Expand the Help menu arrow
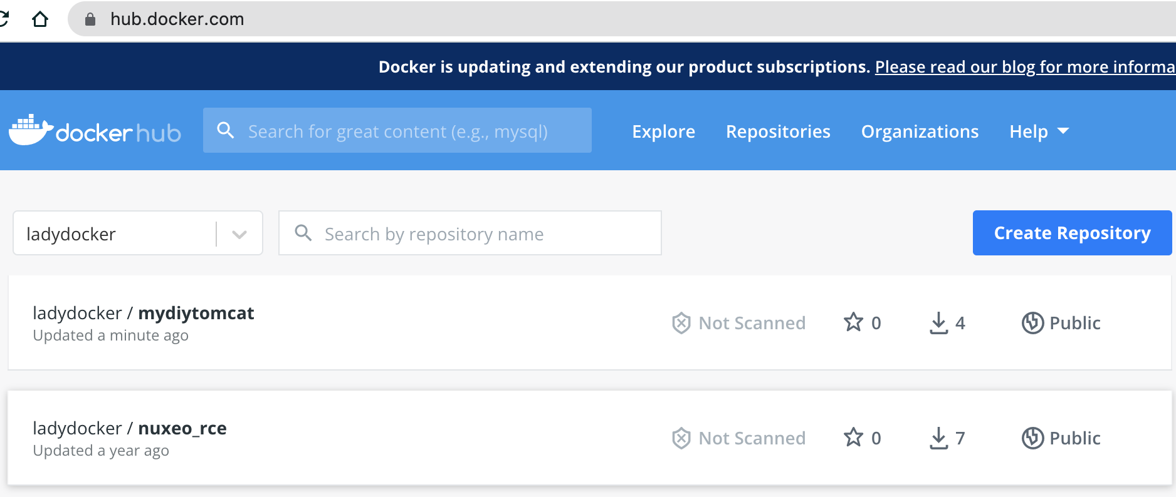1176x497 pixels. [1063, 131]
